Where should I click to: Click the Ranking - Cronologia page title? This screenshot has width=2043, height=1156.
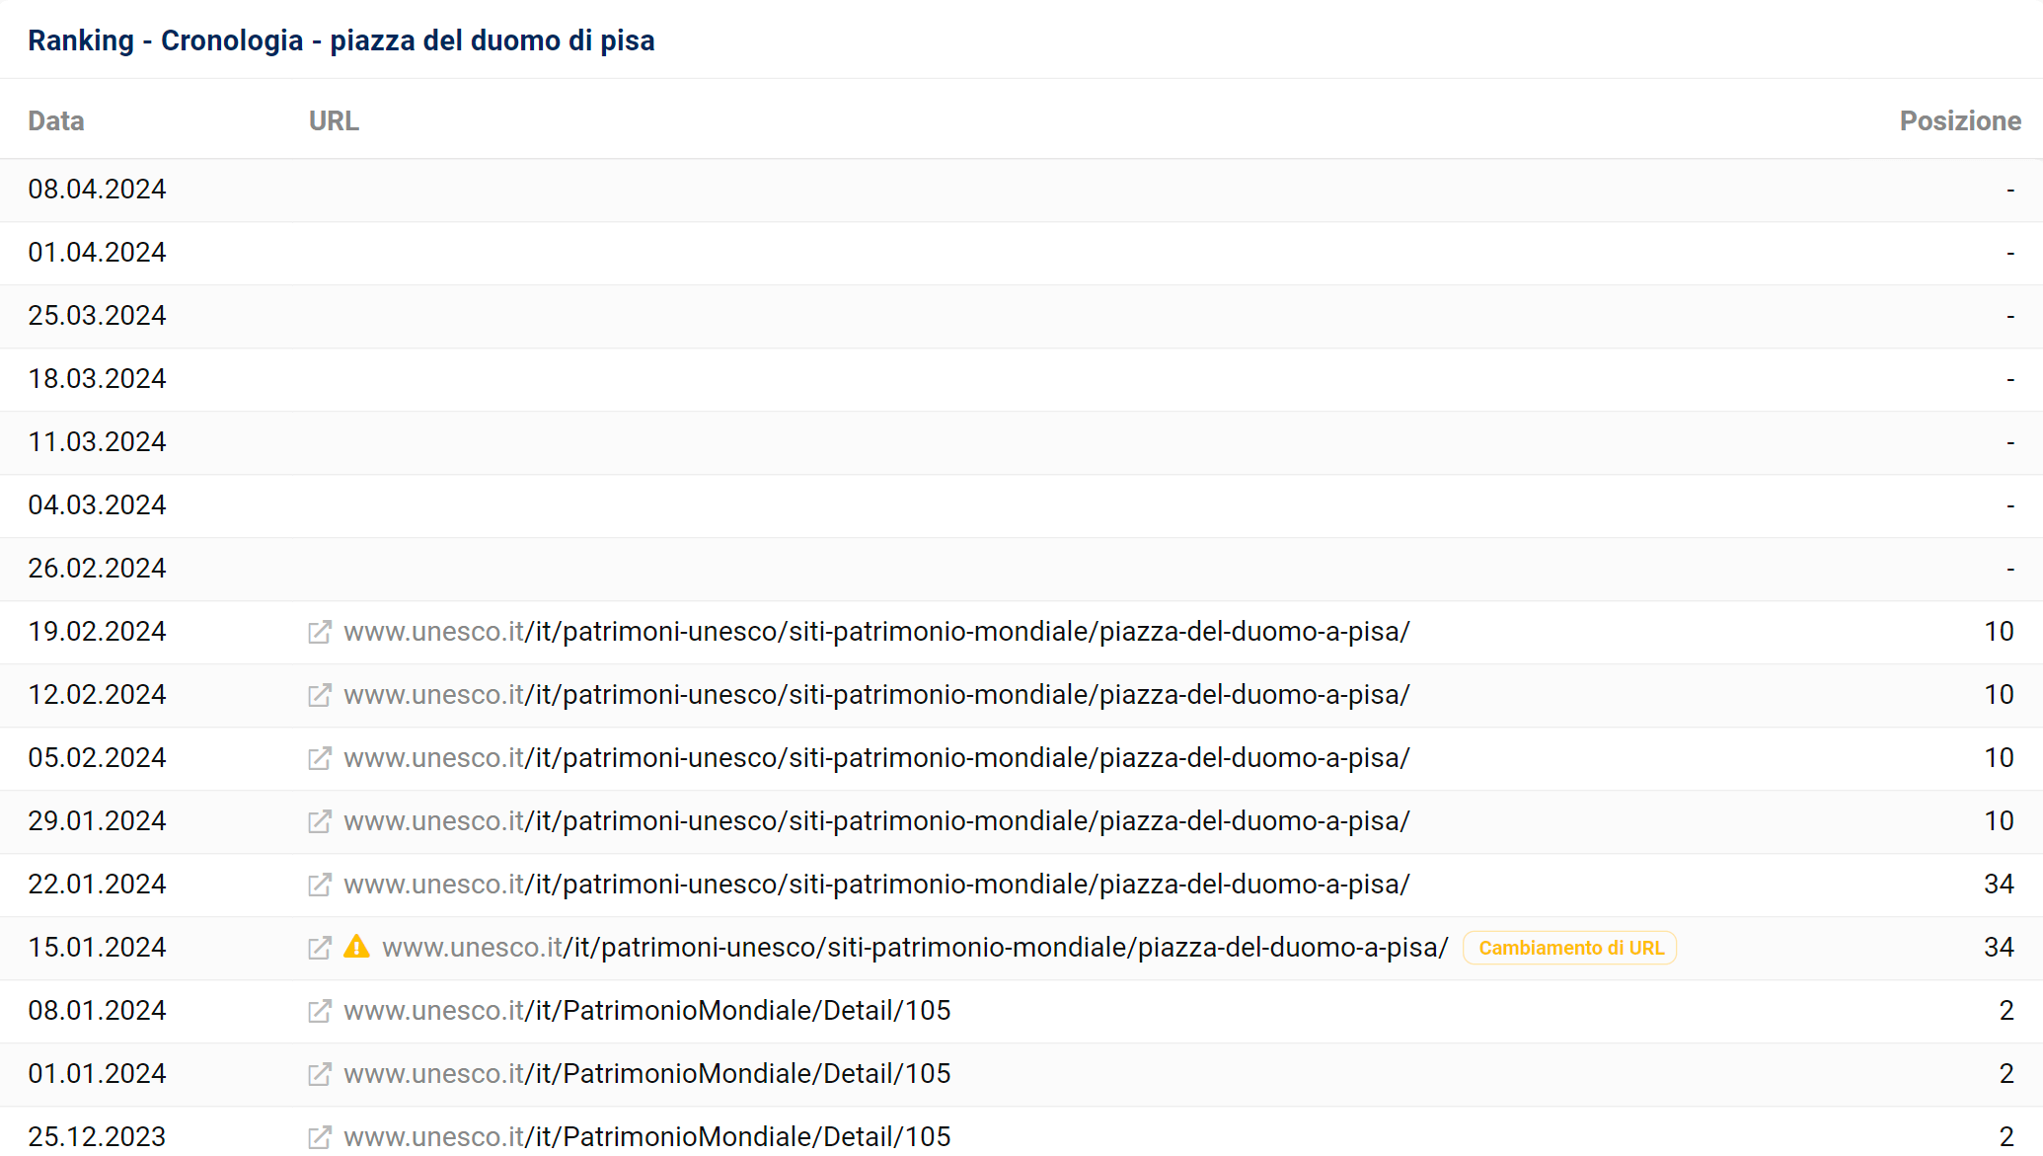pyautogui.click(x=341, y=40)
